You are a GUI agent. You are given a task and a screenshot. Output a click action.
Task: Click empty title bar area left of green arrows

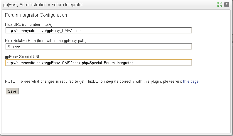pyautogui.click(x=147, y=5)
